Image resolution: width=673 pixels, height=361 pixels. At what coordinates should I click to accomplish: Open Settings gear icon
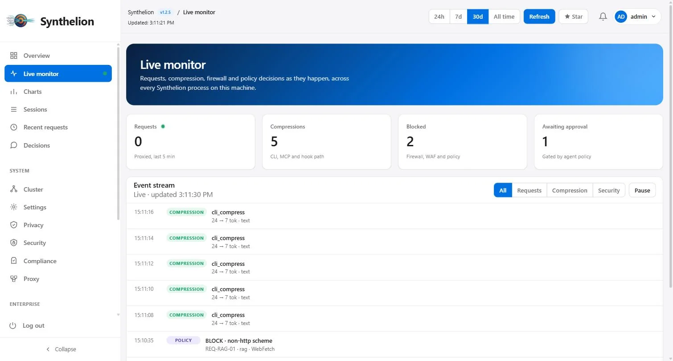[x=14, y=207]
